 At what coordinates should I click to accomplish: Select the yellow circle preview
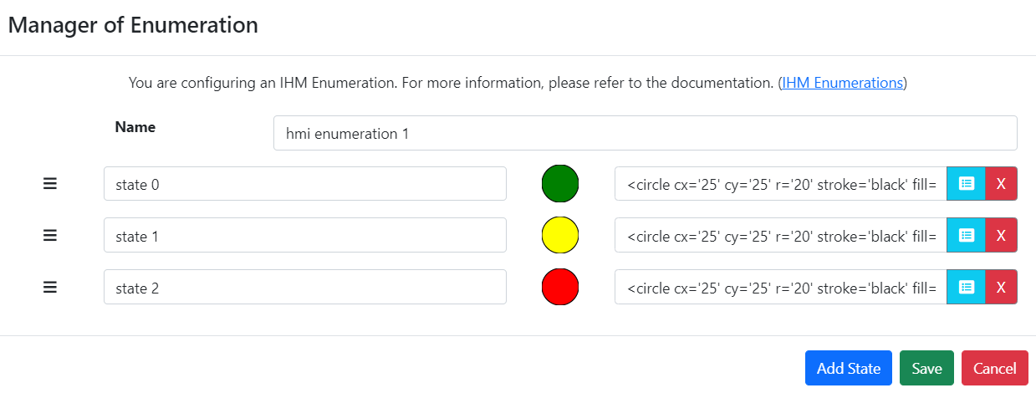coord(560,236)
